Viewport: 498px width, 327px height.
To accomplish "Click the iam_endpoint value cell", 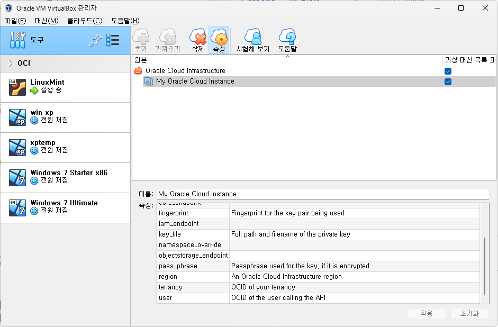I will (x=355, y=224).
